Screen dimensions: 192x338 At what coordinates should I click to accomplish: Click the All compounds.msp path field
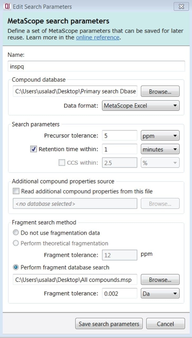coord(75,280)
